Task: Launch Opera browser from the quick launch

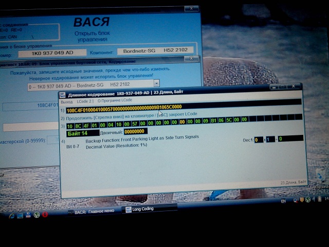Action: tap(45, 215)
